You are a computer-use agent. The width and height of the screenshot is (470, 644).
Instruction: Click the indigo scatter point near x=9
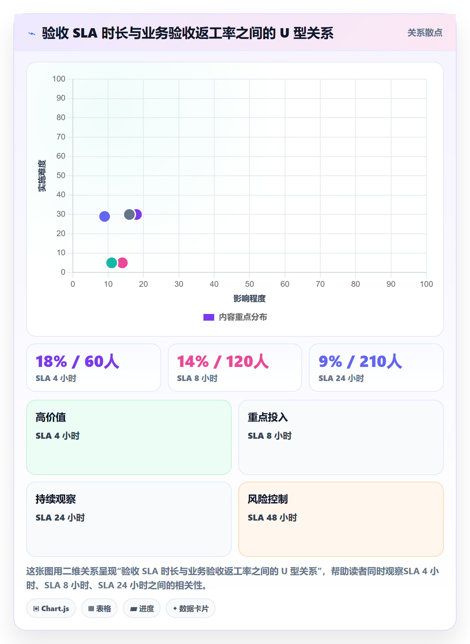point(104,216)
